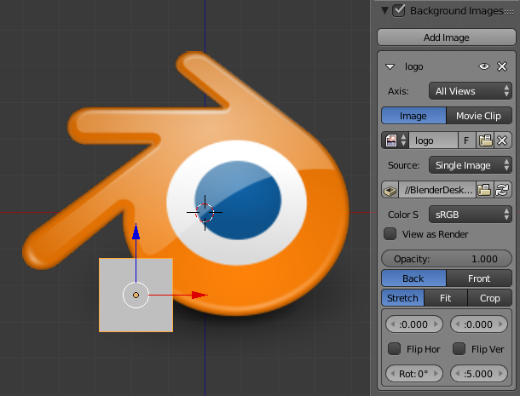
Task: Increase Y offset right arrow
Action: point(500,324)
